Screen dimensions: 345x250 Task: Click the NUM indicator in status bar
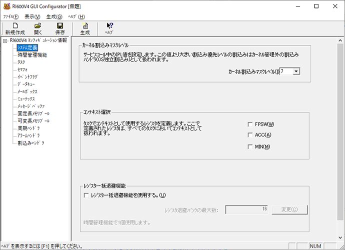[x=315, y=246]
